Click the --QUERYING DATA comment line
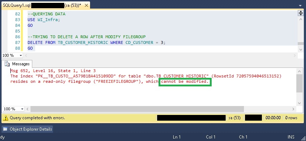 pyautogui.click(x=46, y=14)
